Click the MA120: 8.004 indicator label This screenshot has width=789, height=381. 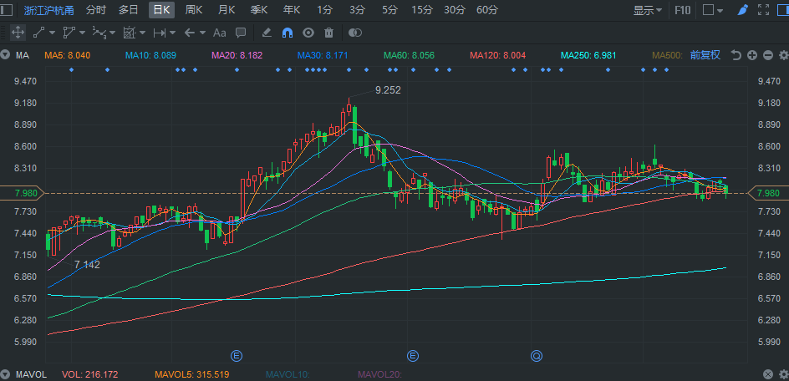pos(497,55)
